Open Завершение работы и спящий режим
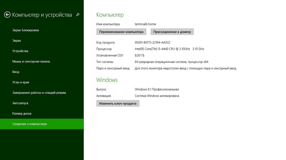This screenshot has width=286, height=160. pos(39,93)
